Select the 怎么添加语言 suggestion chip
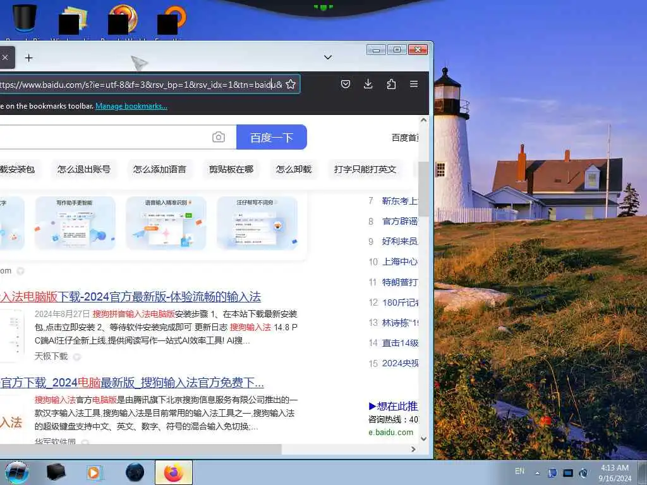This screenshot has height=485, width=647. [159, 169]
